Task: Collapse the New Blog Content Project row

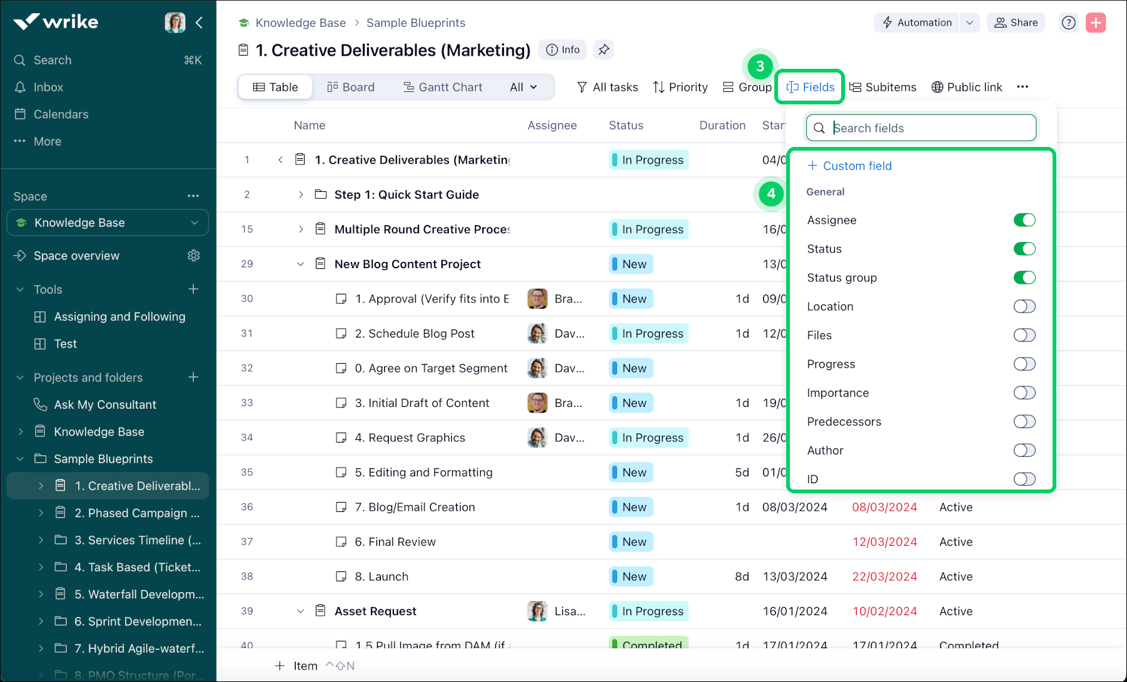Action: 300,264
